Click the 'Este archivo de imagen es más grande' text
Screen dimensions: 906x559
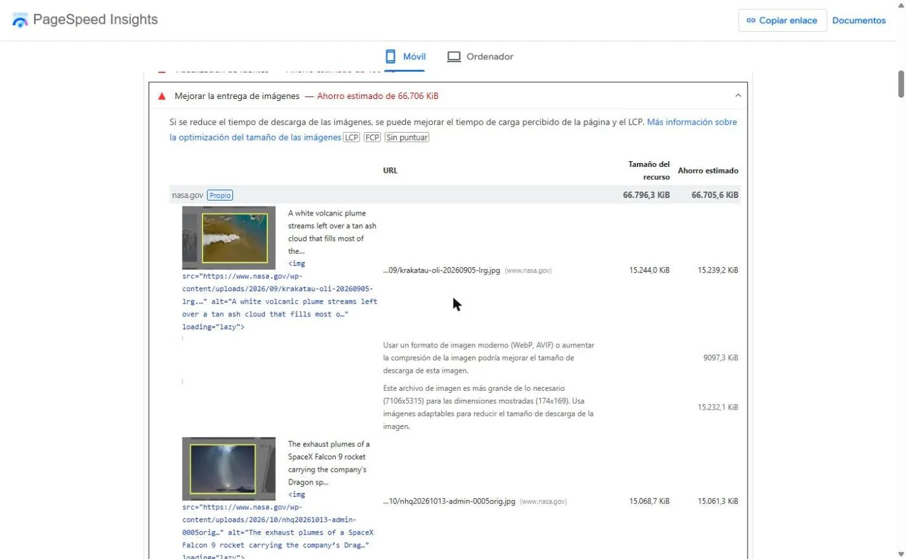click(x=489, y=408)
